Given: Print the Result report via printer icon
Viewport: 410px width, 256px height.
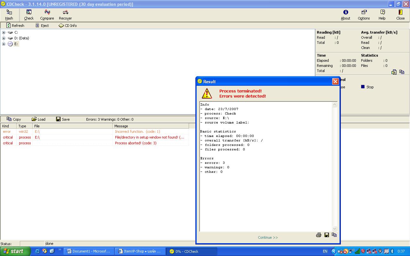Looking at the screenshot, I should coord(318,235).
